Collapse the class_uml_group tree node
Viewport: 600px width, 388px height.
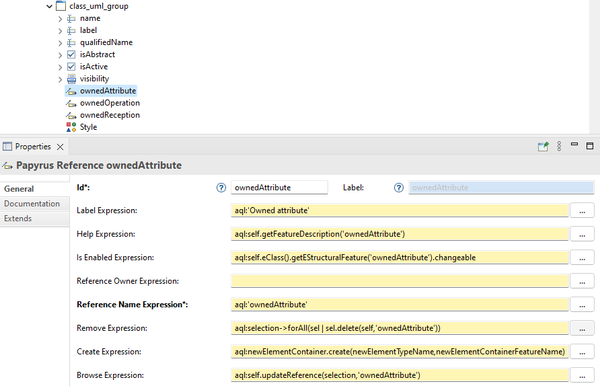click(x=49, y=6)
